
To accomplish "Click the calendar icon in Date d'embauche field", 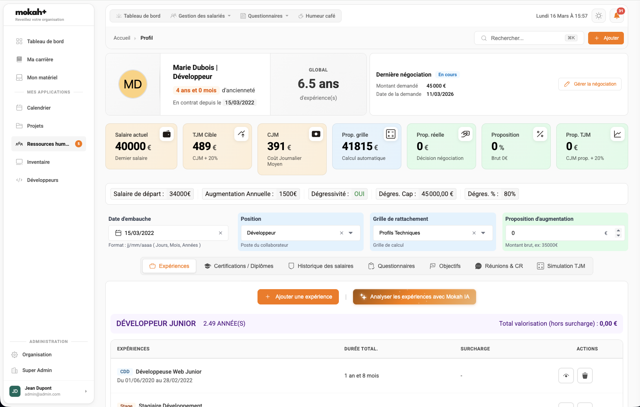I will click(118, 233).
